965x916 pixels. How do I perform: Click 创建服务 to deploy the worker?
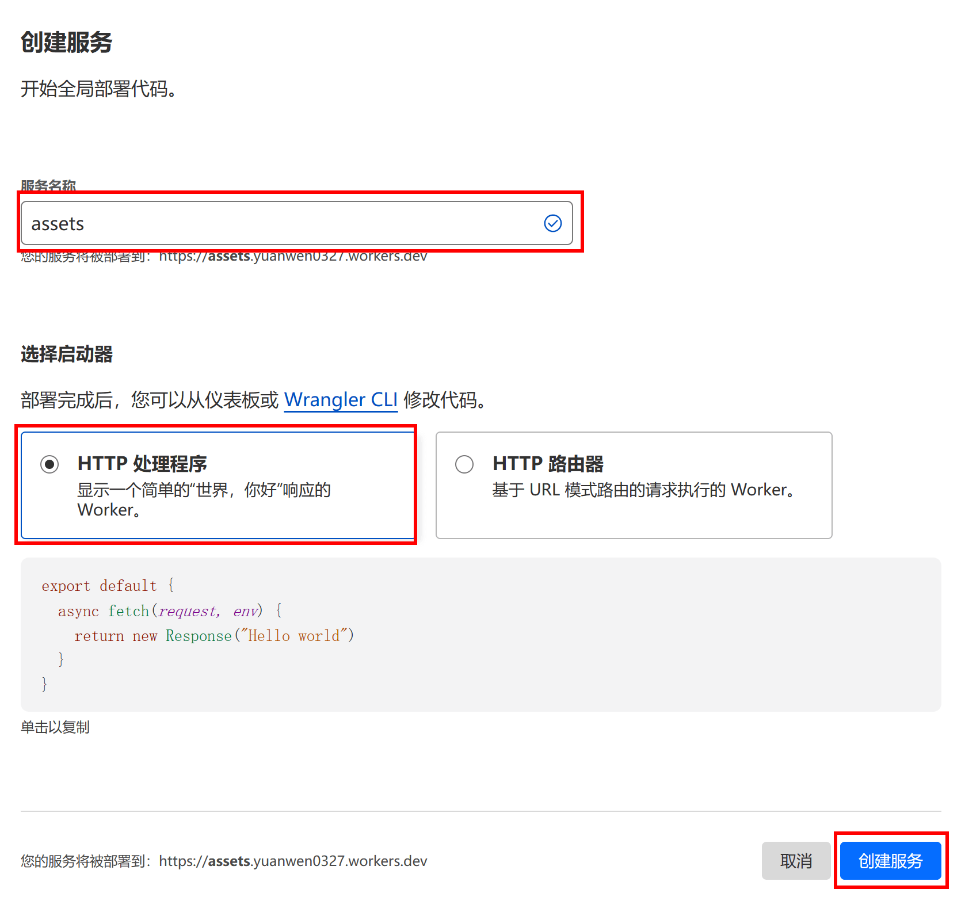coord(890,861)
